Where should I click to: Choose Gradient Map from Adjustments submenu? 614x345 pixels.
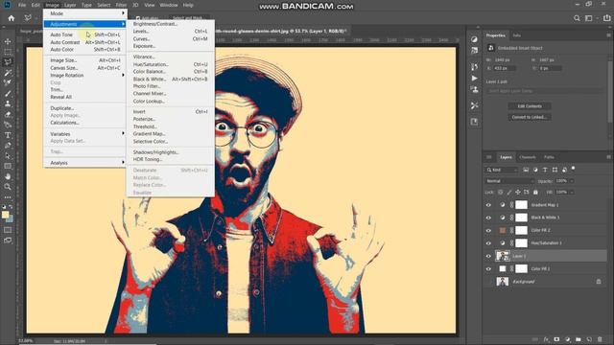(x=170, y=134)
